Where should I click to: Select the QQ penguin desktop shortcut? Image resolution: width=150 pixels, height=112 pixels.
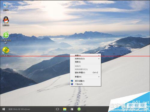pyautogui.click(x=6, y=21)
